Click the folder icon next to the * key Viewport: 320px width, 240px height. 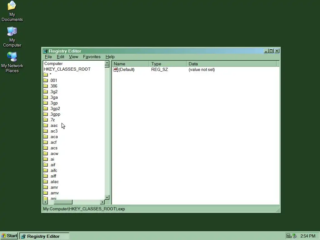(x=46, y=75)
